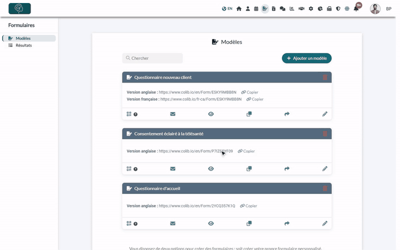Screen dimensions: 400x250
Task: Open notifications bell
Action: (x=356, y=8)
